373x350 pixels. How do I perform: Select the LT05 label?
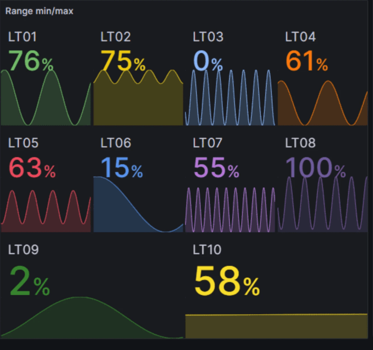point(23,143)
